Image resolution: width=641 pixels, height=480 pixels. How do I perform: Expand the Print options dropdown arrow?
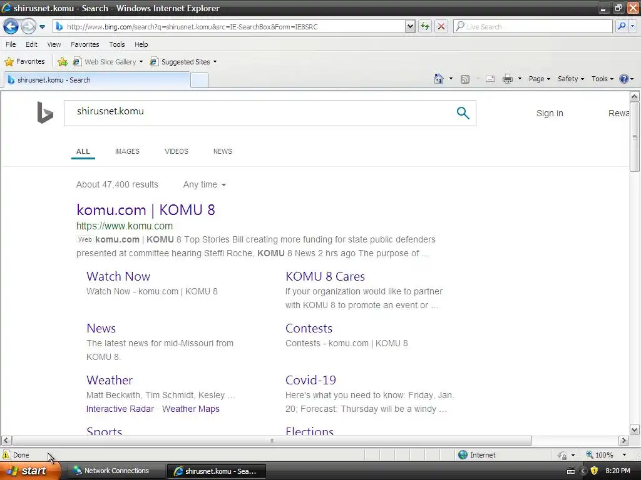pos(520,79)
